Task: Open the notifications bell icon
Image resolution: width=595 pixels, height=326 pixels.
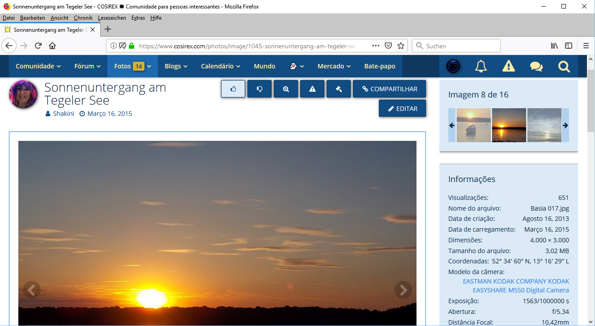Action: point(481,66)
